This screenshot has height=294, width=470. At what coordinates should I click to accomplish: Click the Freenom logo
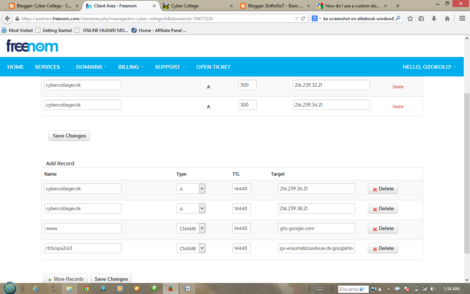point(32,46)
